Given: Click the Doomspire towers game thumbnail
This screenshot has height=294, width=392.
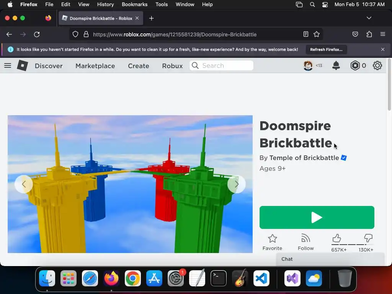Looking at the screenshot, I should point(130,184).
